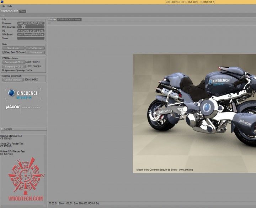Click the Cinebench Release 10 logo
This screenshot has height=208, width=256.
[x=23, y=94]
